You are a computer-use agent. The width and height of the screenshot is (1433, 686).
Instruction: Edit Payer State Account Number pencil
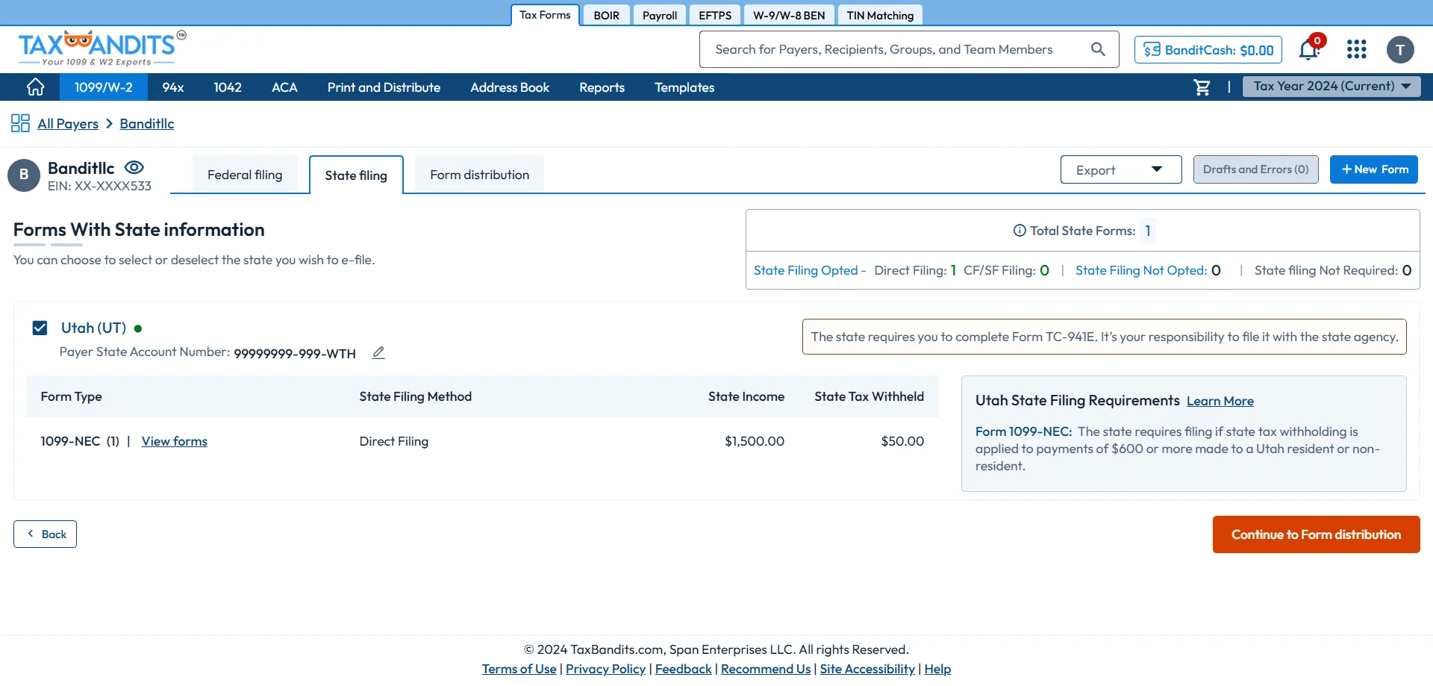click(378, 352)
